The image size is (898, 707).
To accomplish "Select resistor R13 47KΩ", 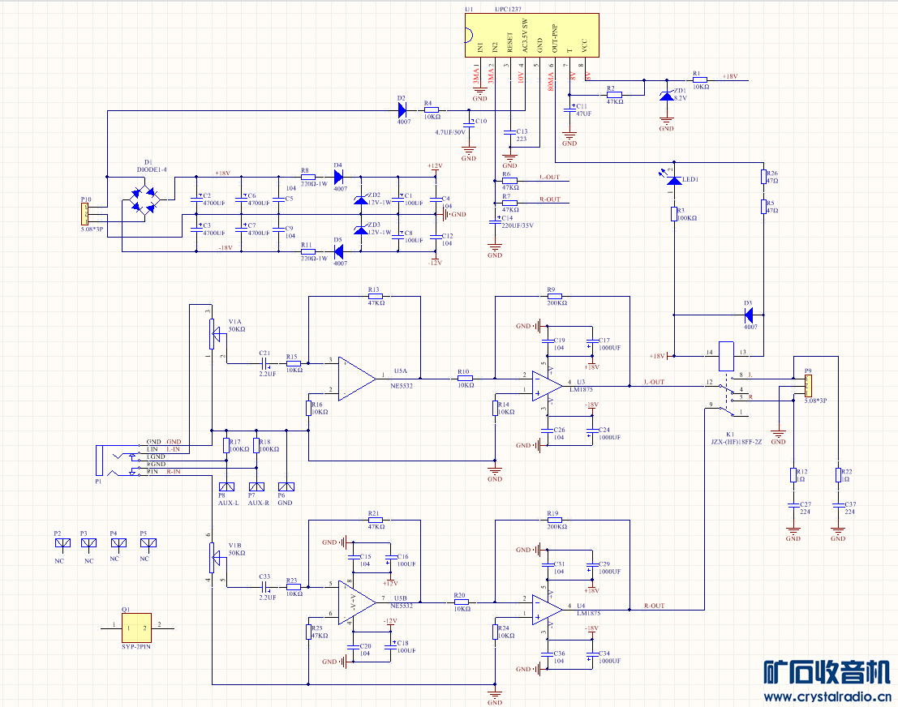I will pos(375,297).
